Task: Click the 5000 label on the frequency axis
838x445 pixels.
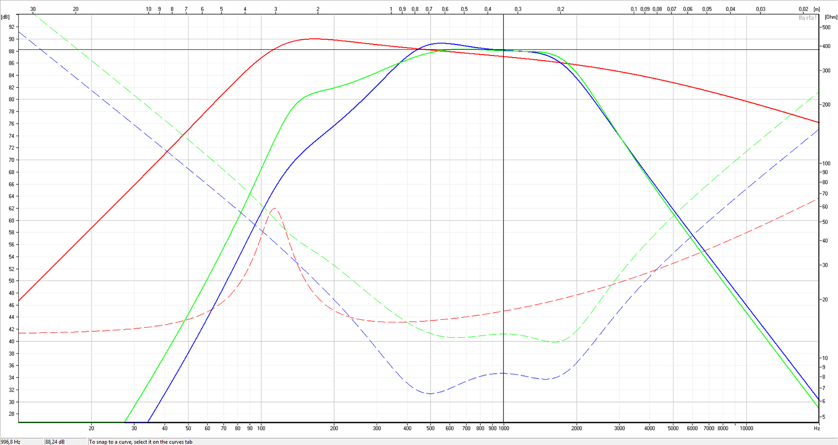Action: (x=673, y=428)
